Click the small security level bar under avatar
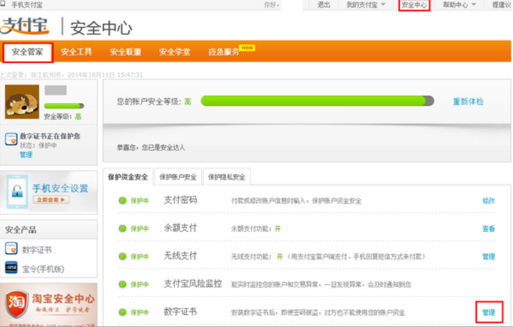513x327 pixels. pos(64,106)
